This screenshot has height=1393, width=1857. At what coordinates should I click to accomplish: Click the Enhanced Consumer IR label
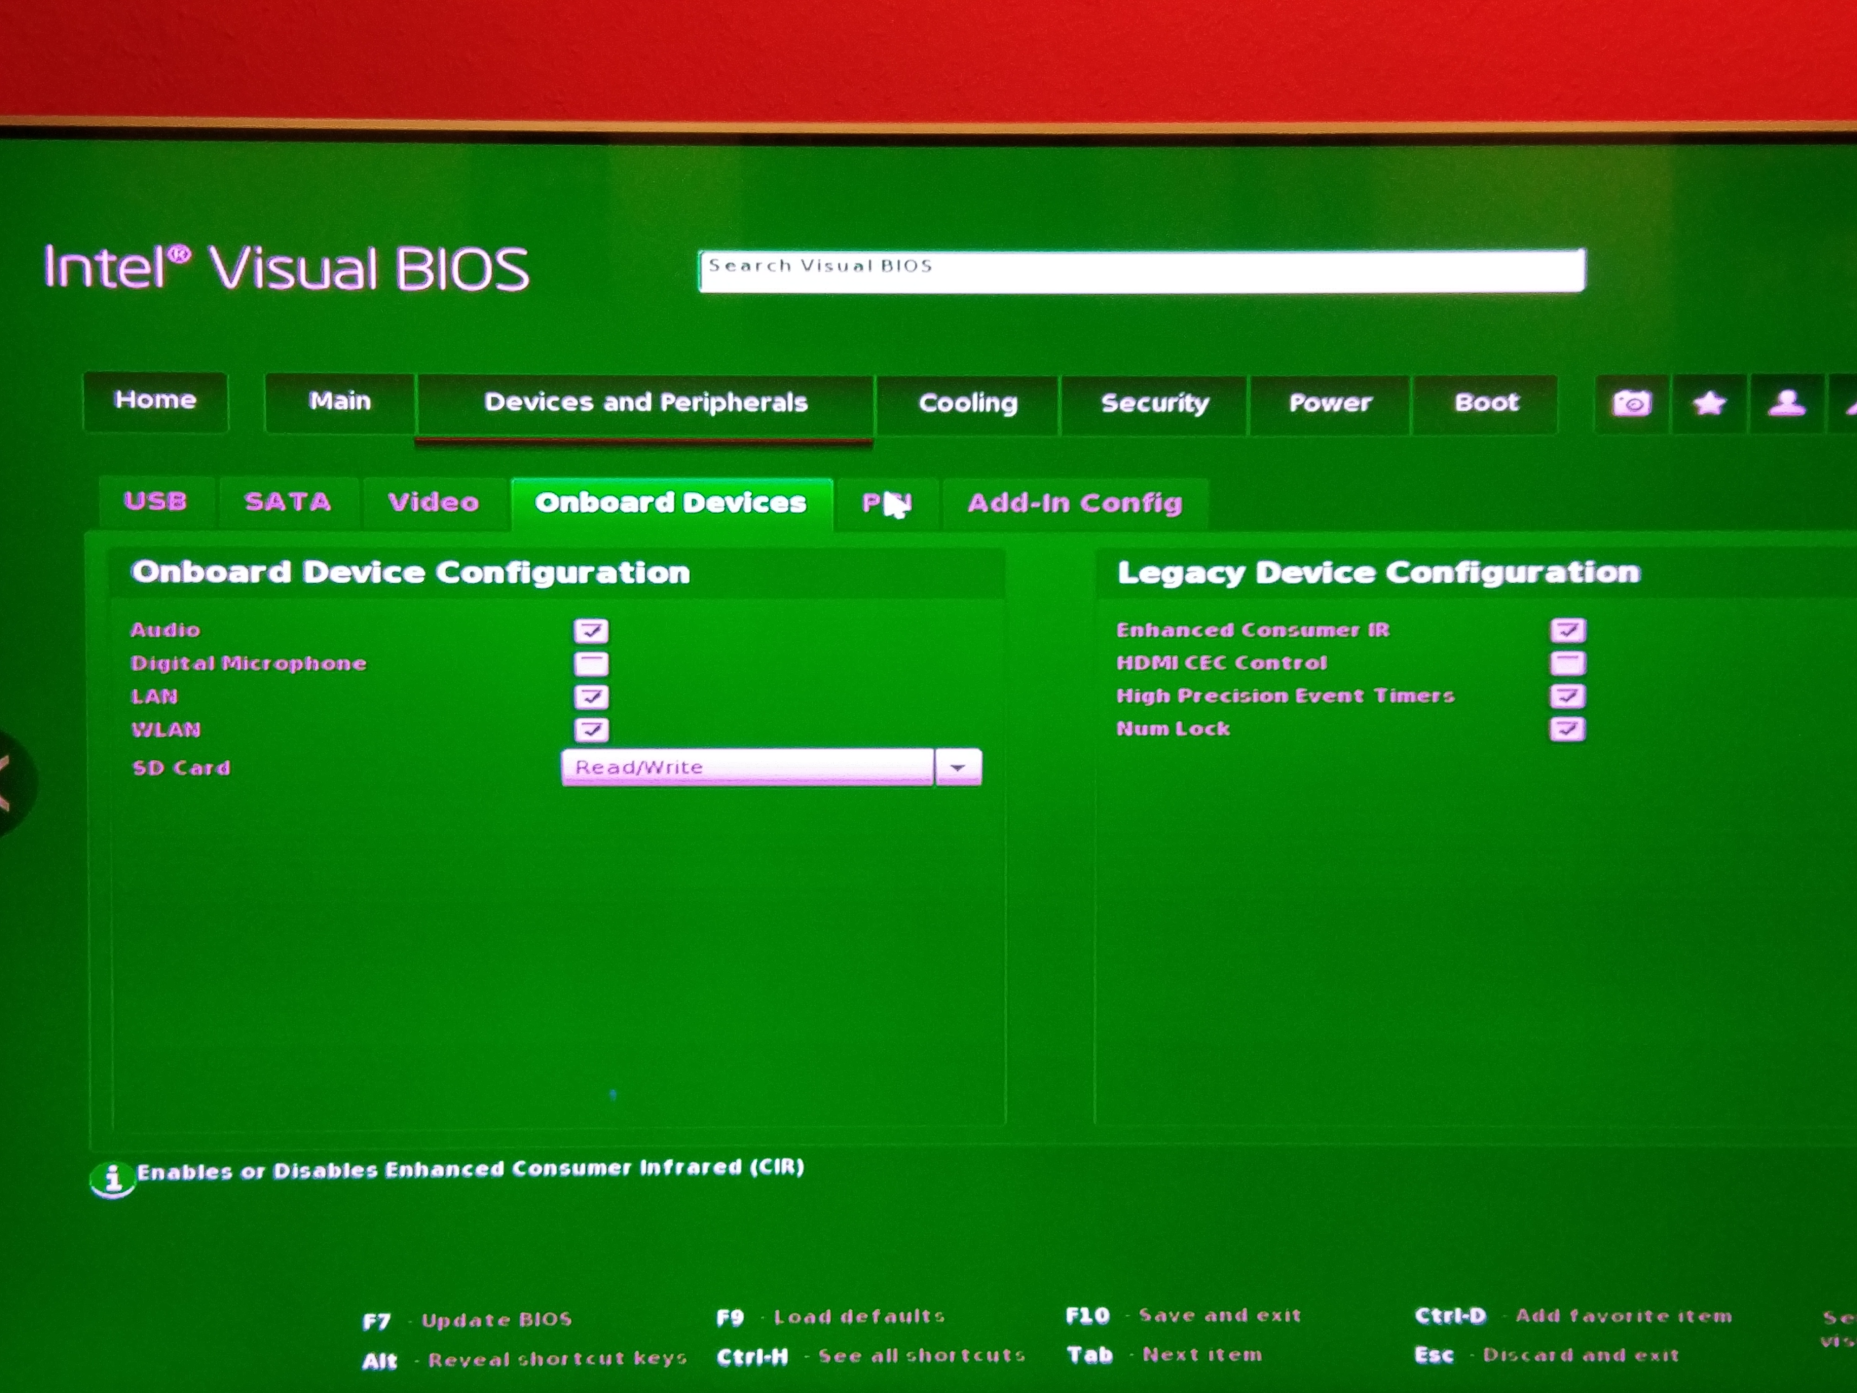coord(1253,631)
